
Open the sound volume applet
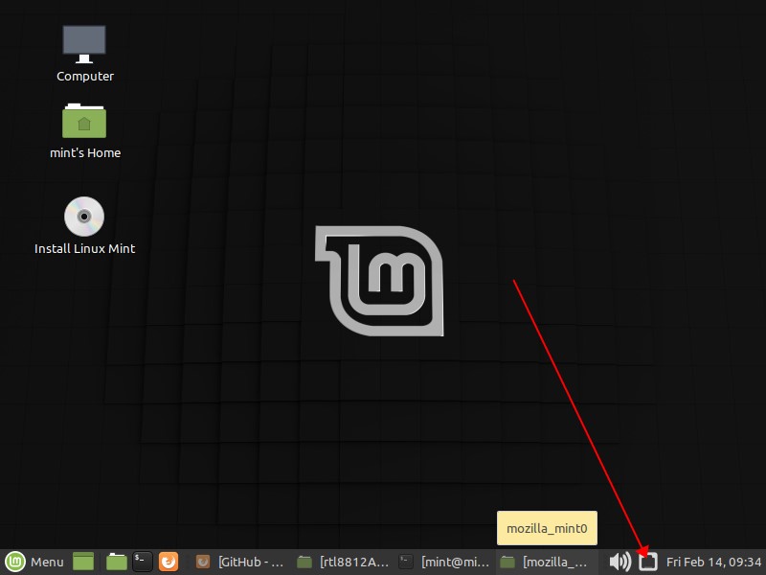click(x=620, y=562)
